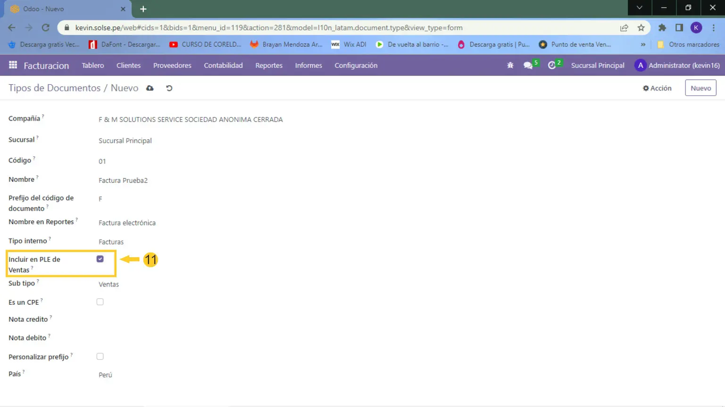This screenshot has width=725, height=407.
Task: Open the Odoo apps grid menu
Action: (13, 65)
